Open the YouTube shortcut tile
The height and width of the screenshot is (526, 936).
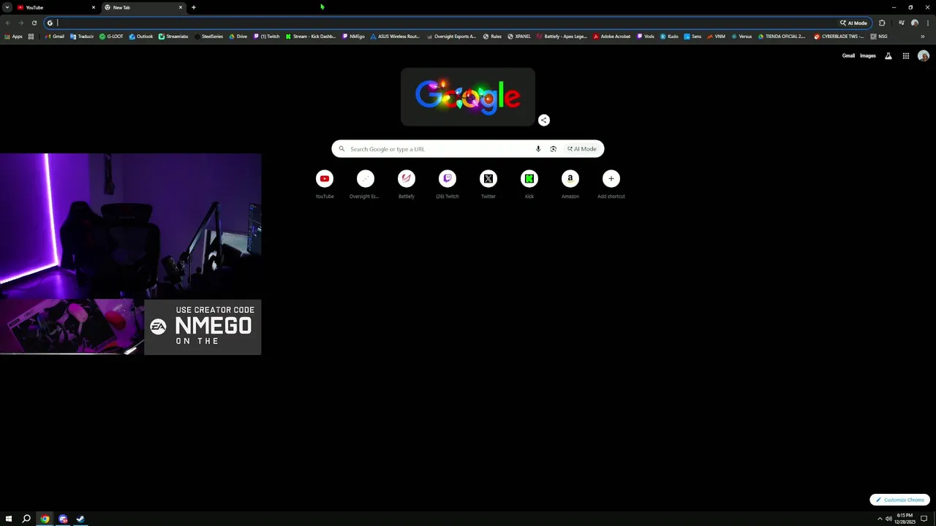(325, 184)
